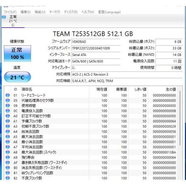Click the 項目名 column header

(x=54, y=89)
